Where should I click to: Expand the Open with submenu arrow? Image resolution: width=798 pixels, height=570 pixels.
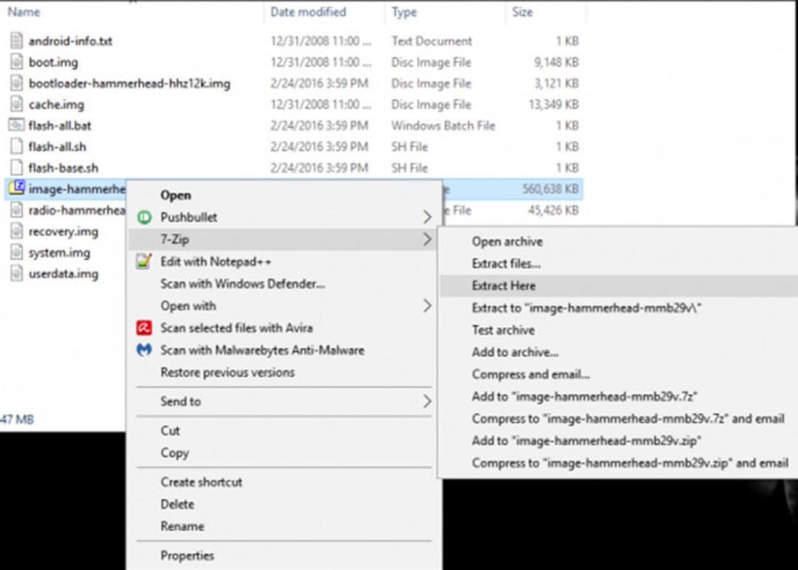pos(427,306)
